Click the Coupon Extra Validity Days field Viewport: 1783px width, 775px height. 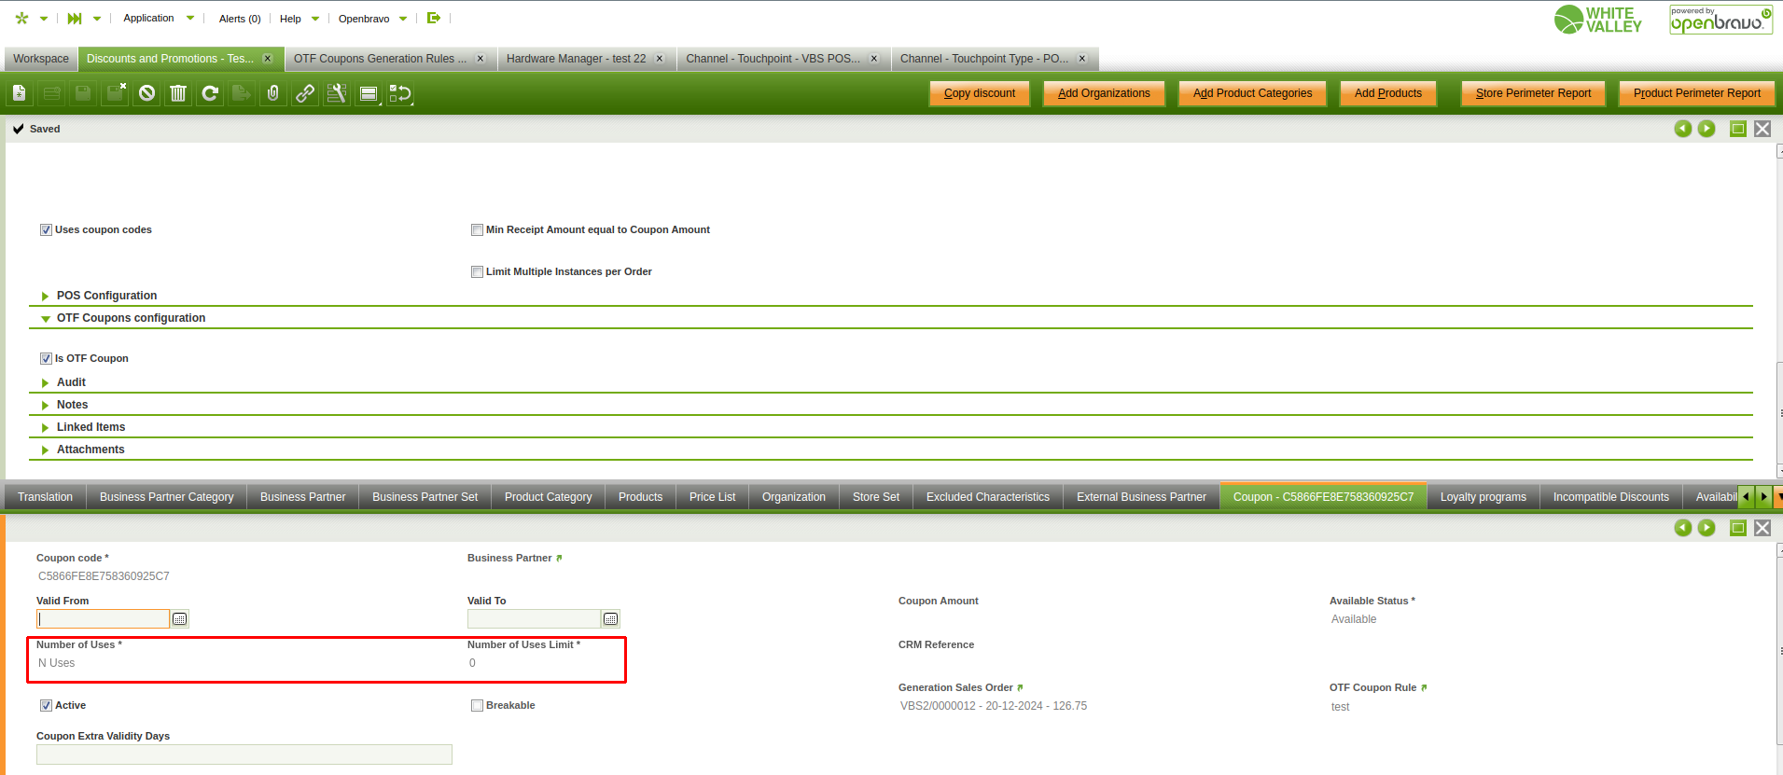pyautogui.click(x=244, y=754)
